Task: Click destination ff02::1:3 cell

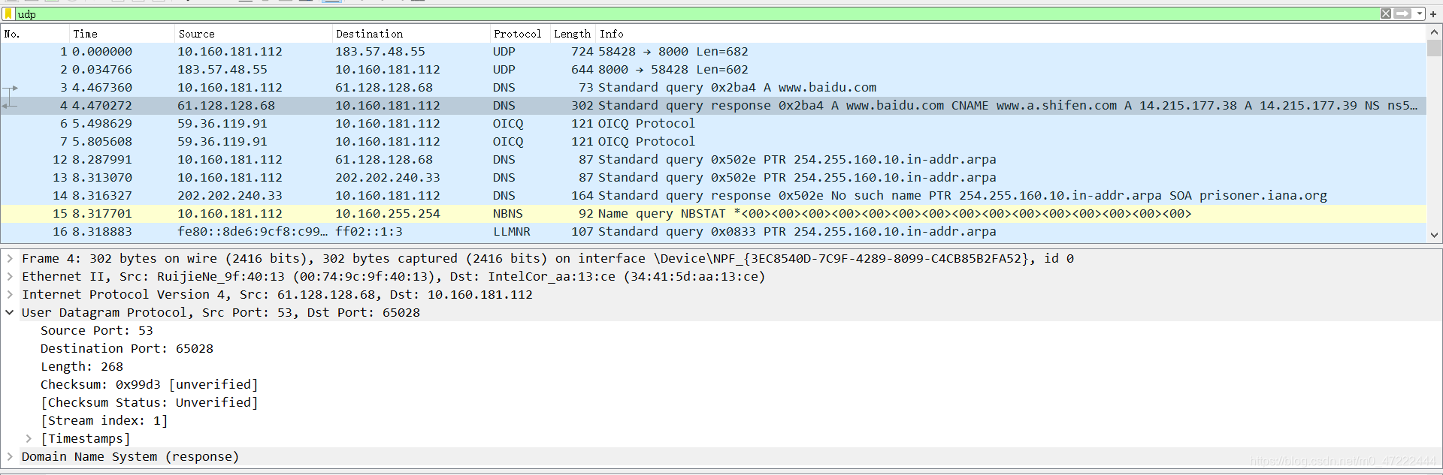Action: click(369, 232)
